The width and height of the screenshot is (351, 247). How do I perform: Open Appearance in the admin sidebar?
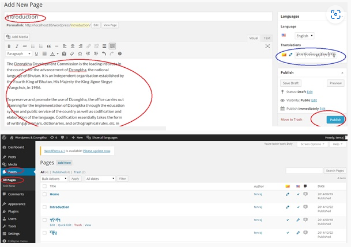tap(16, 204)
